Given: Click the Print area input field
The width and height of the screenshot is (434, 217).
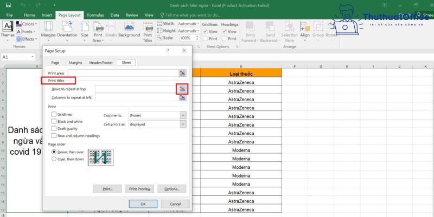Looking at the screenshot, I should 124,73.
